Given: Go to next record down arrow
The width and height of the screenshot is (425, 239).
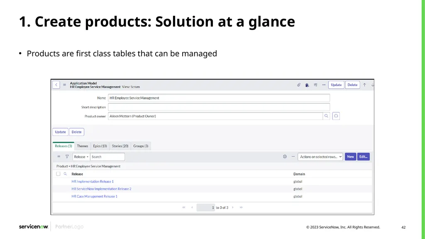Looking at the screenshot, I should 372,85.
